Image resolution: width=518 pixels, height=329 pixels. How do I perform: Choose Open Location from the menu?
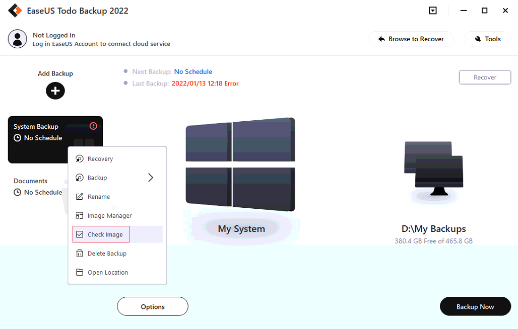click(x=117, y=272)
